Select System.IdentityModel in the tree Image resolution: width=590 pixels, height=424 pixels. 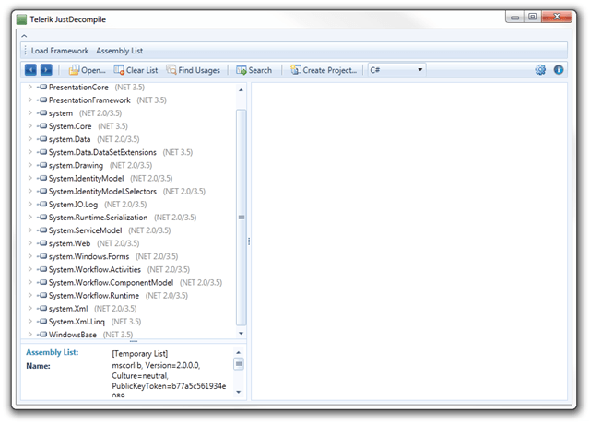coord(86,178)
